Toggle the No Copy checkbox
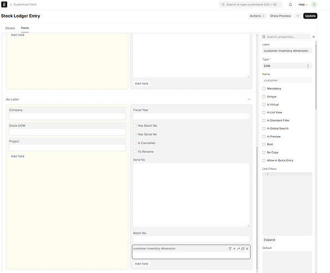 [x=264, y=152]
